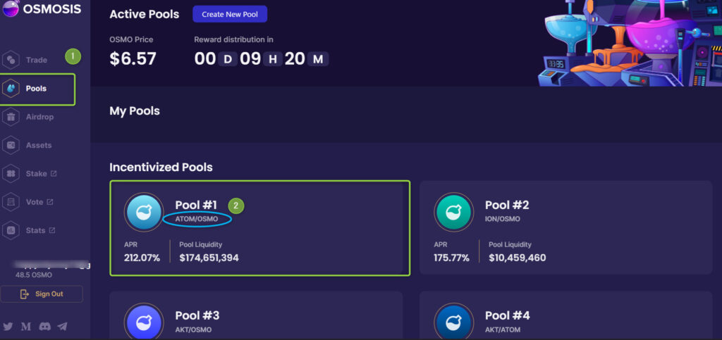Open the Trade page icon
Viewport: 722px width, 340px height.
tap(11, 60)
